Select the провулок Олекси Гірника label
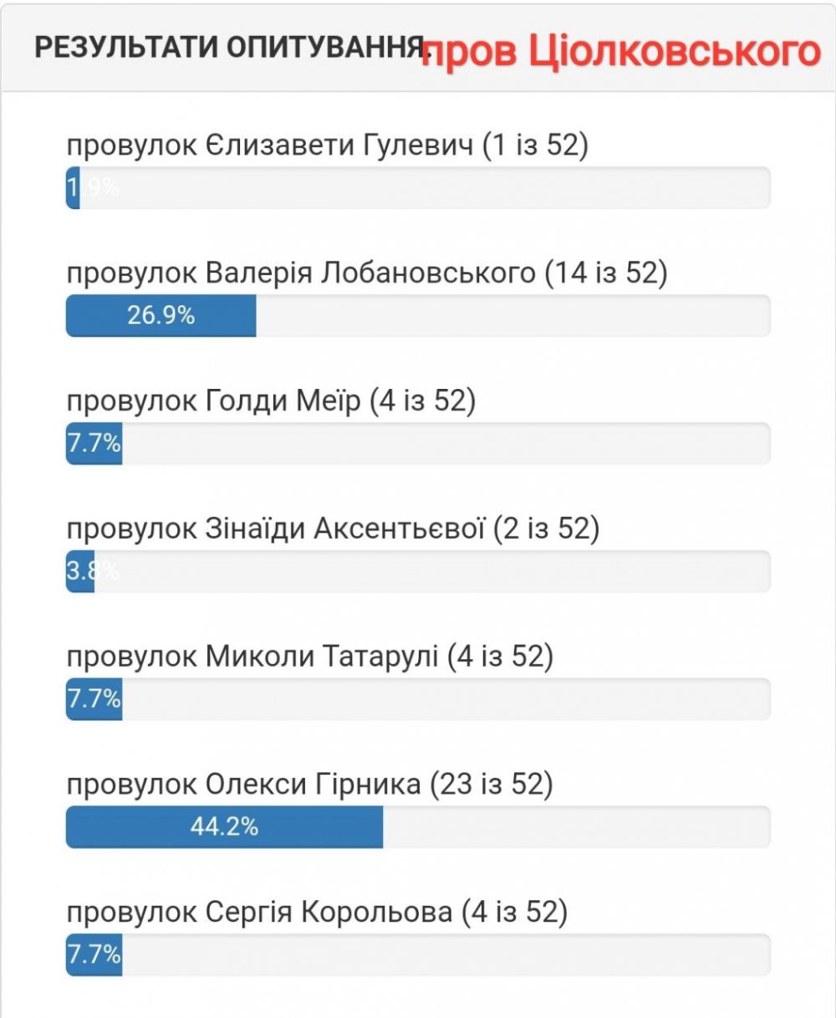The image size is (836, 1018). [309, 785]
